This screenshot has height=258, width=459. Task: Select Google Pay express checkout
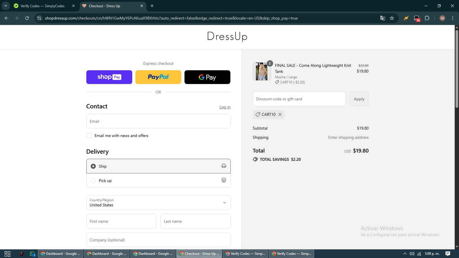tap(207, 77)
